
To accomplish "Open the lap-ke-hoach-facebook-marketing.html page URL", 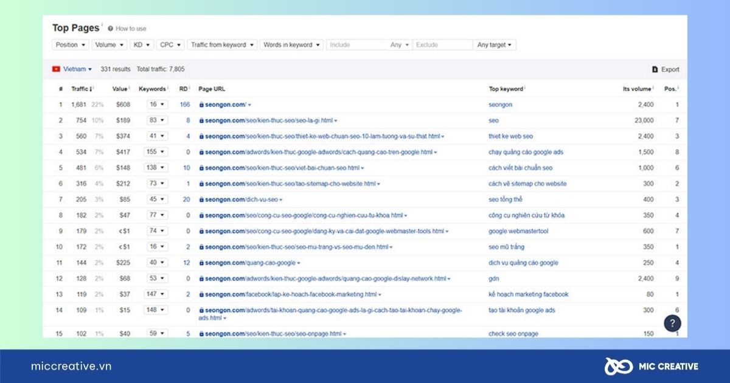I will [x=291, y=294].
